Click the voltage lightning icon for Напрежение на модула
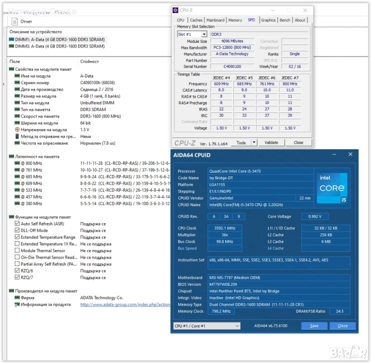Image resolution: width=371 pixels, height=363 pixels. pyautogui.click(x=17, y=130)
